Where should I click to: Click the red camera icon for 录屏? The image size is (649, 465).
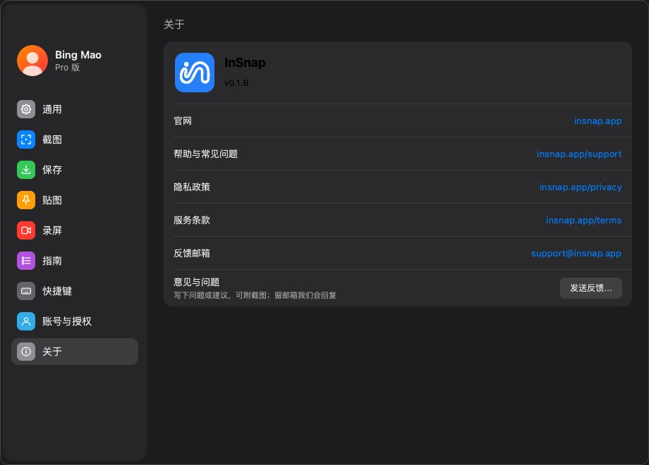[26, 230]
